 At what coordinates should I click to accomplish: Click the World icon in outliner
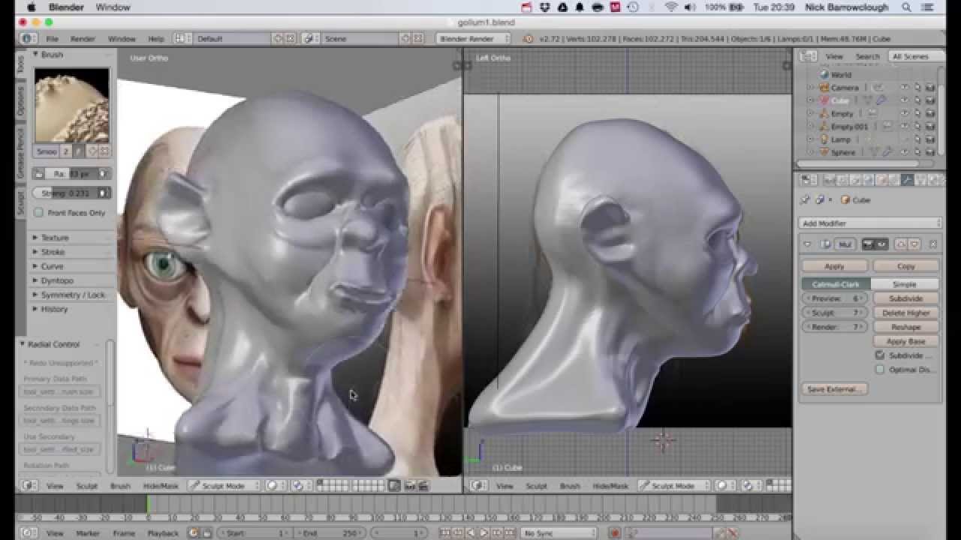(x=824, y=75)
